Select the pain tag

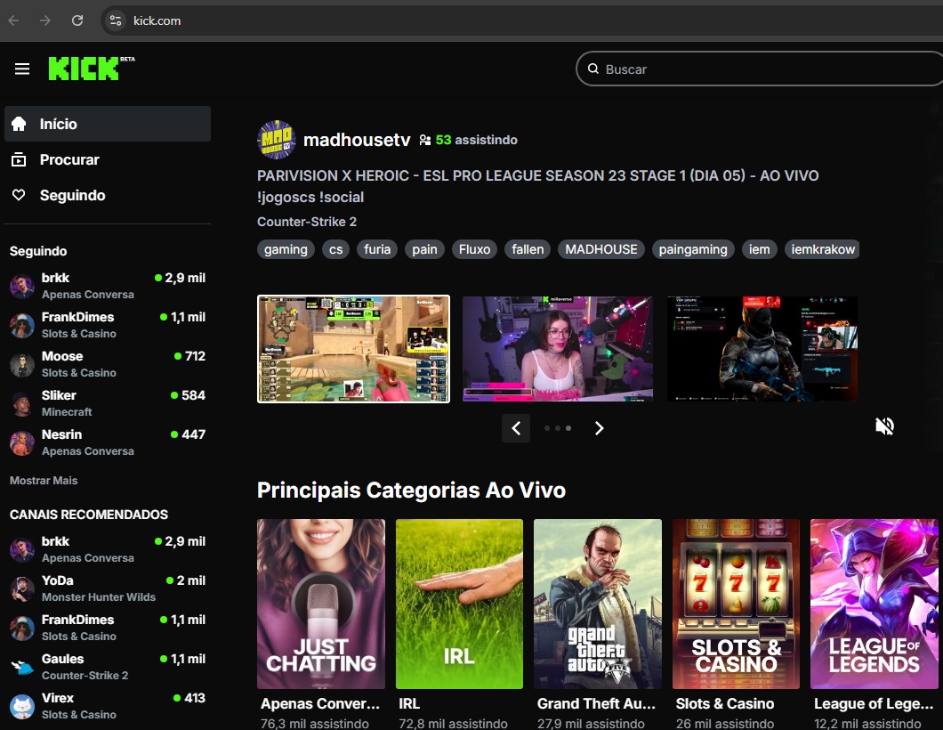(x=424, y=249)
